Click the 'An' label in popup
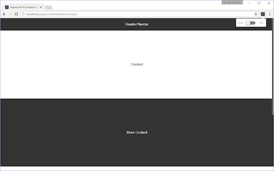274x171 pixels. coord(261,23)
